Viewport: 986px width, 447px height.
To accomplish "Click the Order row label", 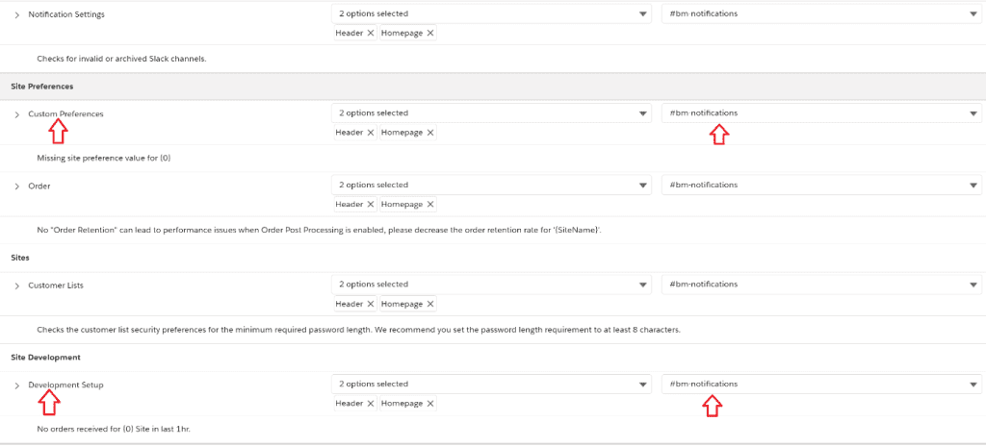I will click(39, 186).
